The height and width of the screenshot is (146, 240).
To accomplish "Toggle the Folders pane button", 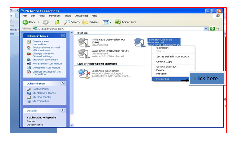I will point(90,22).
